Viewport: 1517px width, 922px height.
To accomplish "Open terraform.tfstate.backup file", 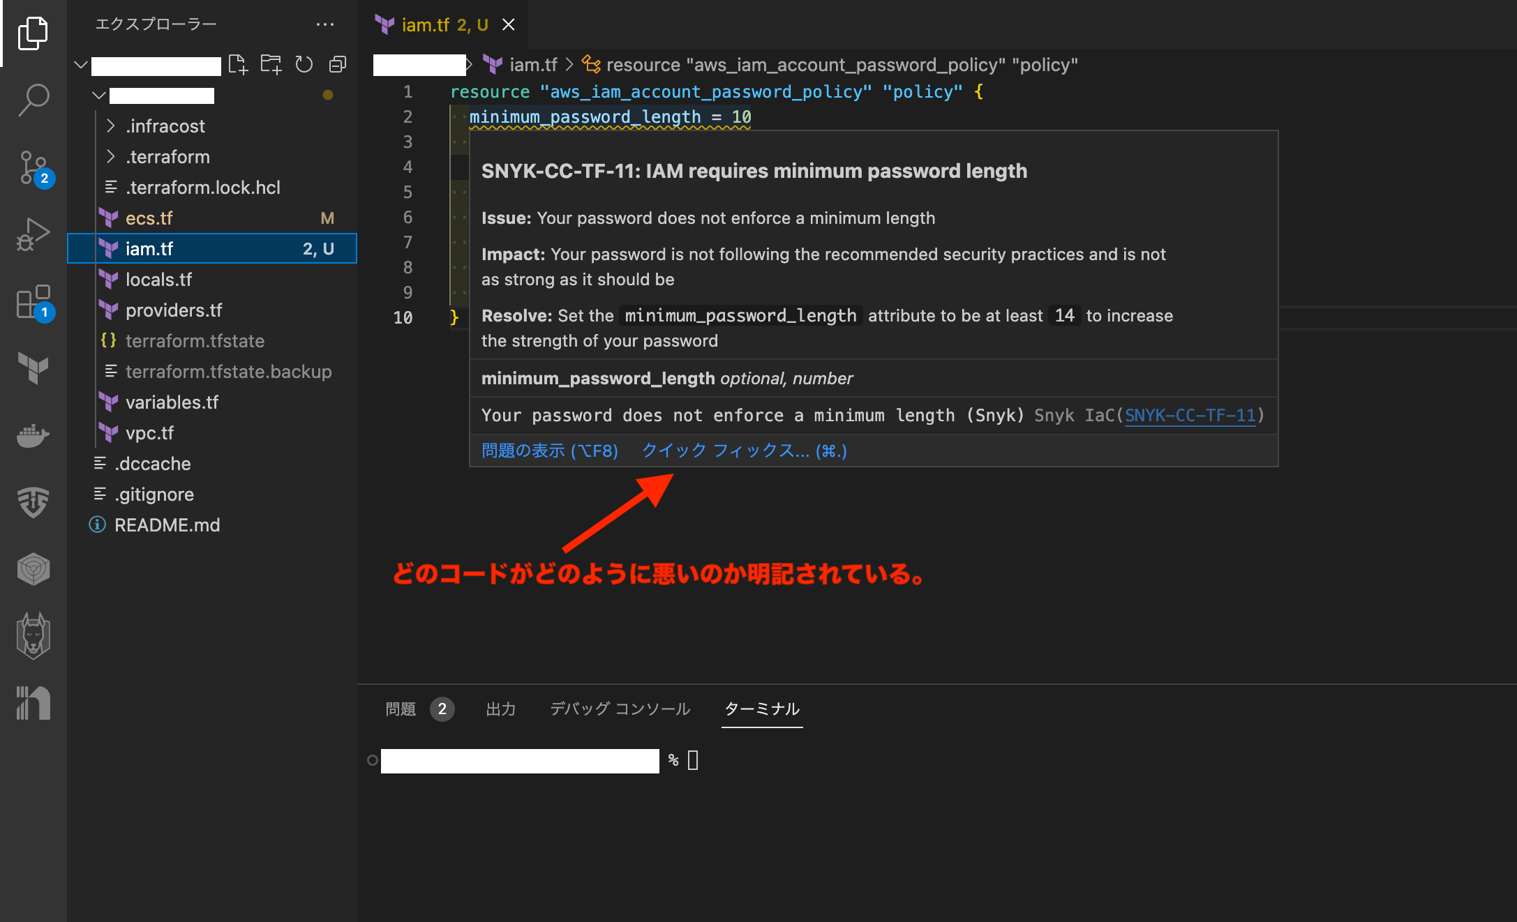I will (x=212, y=371).
